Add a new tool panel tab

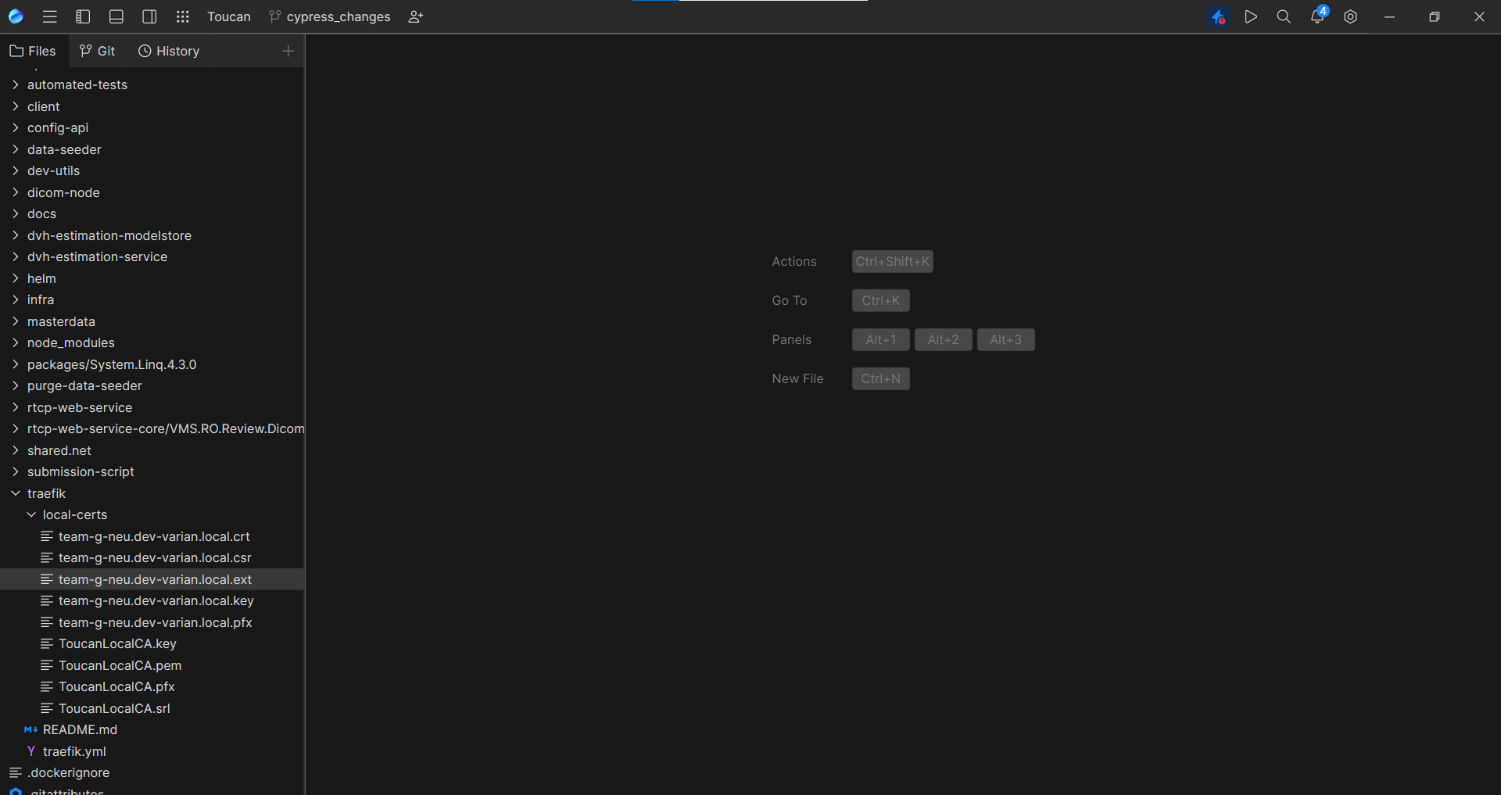288,51
